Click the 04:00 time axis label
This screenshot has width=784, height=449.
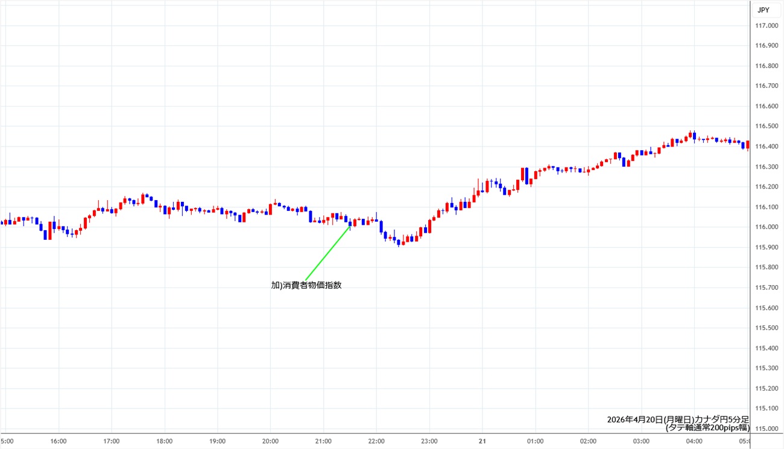694,441
